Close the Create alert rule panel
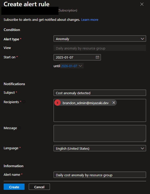 (x=142, y=4)
